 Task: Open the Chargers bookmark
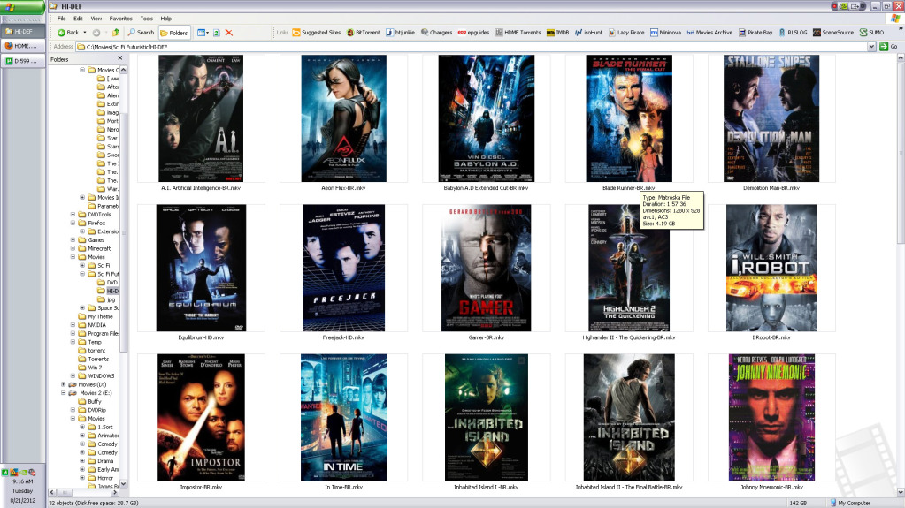[x=436, y=33]
